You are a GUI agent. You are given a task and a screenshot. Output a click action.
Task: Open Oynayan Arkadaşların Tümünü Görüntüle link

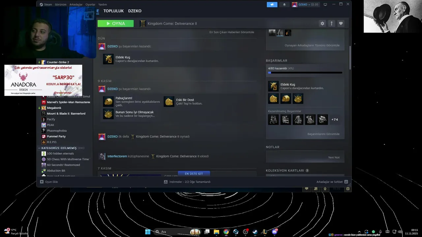[312, 45]
